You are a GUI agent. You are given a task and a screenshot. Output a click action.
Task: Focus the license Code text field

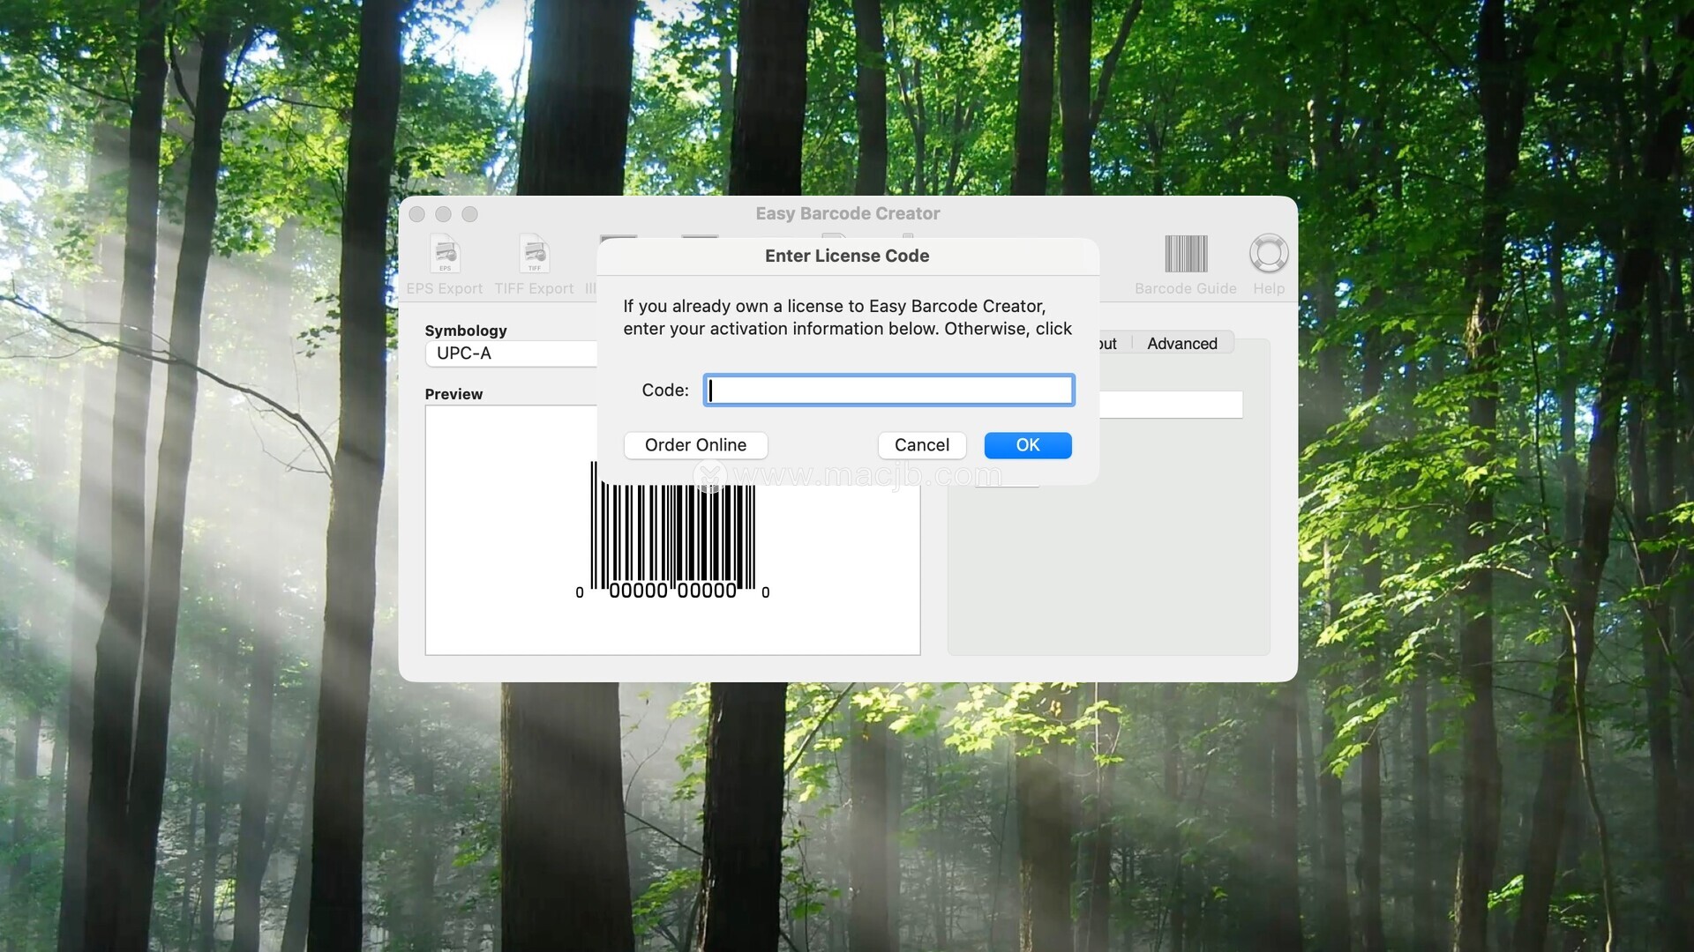coord(888,390)
